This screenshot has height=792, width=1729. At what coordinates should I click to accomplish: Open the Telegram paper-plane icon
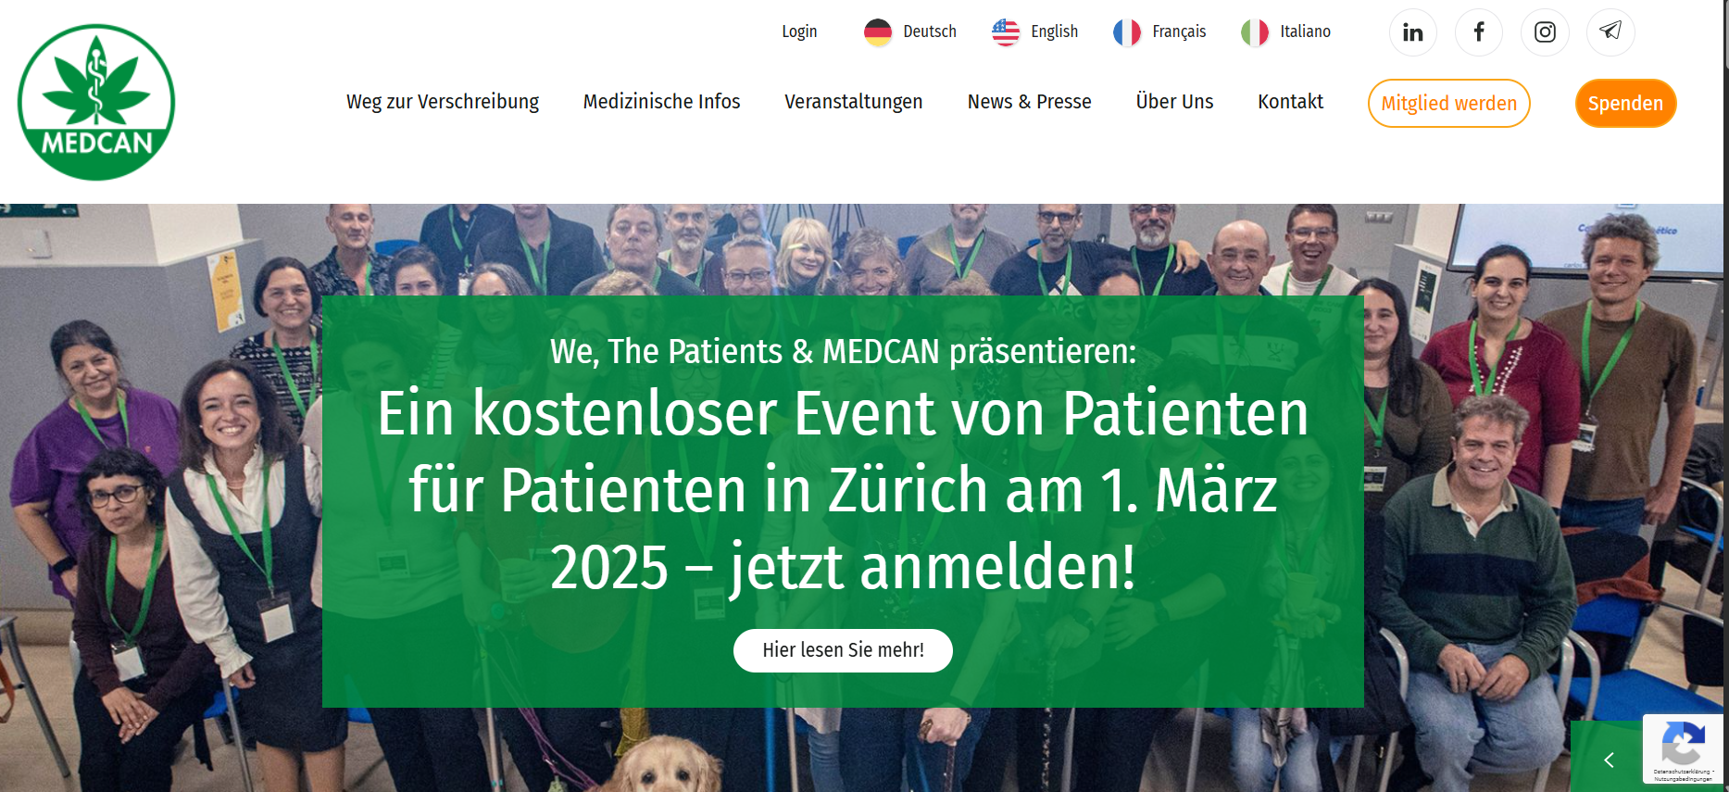pos(1610,32)
